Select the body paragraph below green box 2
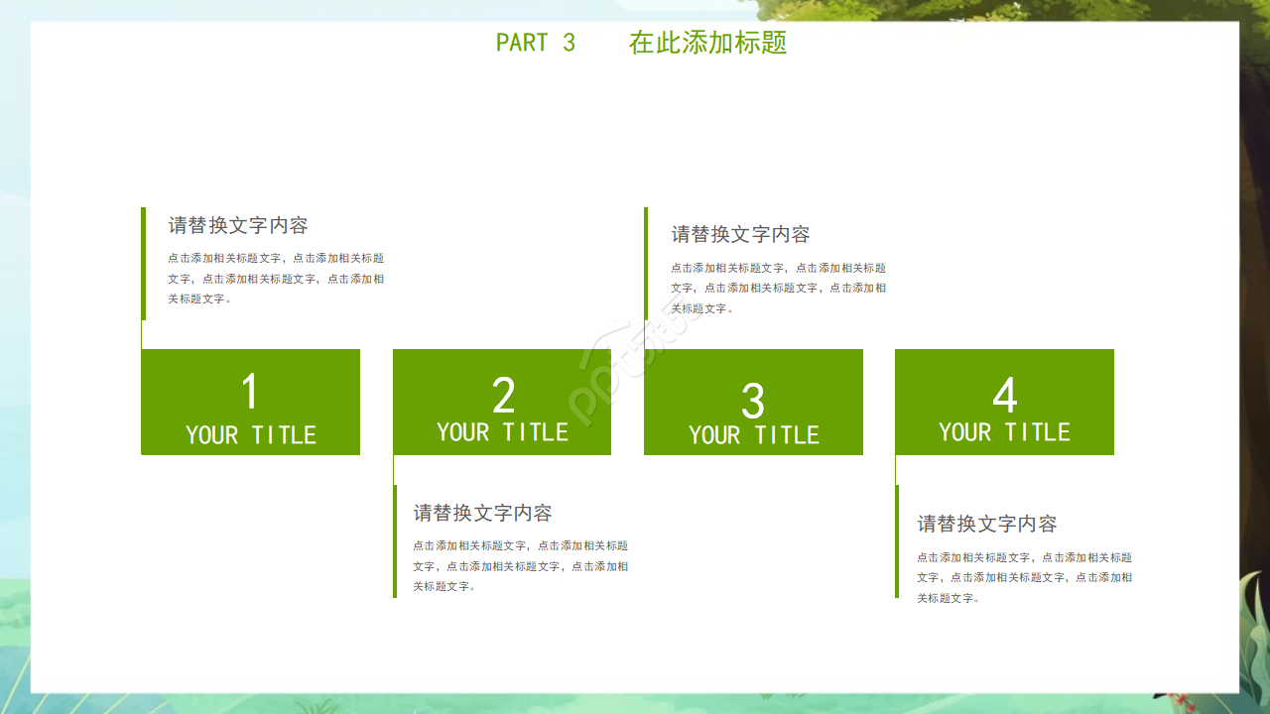This screenshot has width=1270, height=714. [x=520, y=565]
